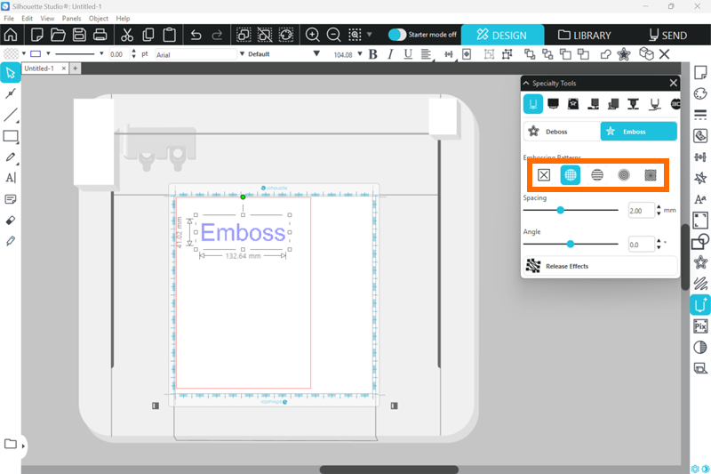
Task: Pick the Draw a Rectangle tool
Action: point(11,136)
